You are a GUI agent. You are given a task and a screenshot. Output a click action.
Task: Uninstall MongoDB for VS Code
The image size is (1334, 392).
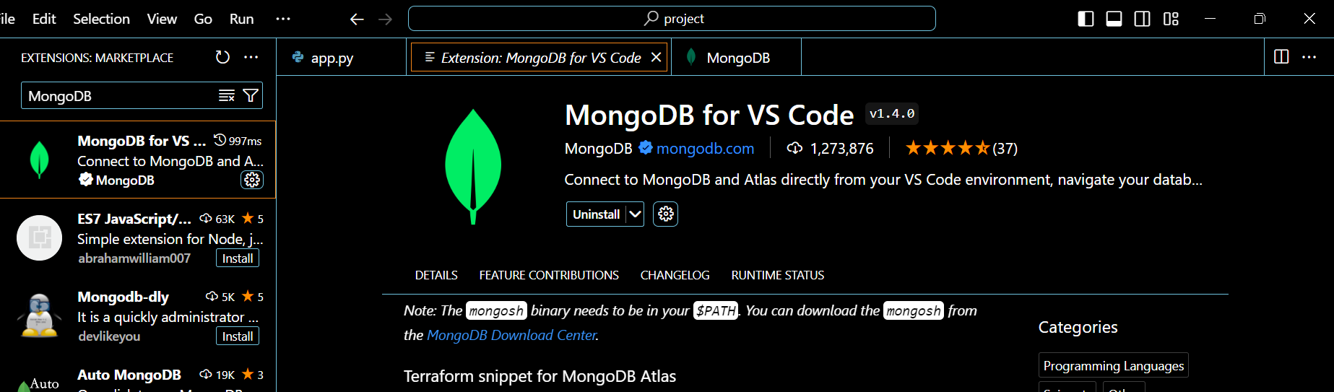click(596, 214)
